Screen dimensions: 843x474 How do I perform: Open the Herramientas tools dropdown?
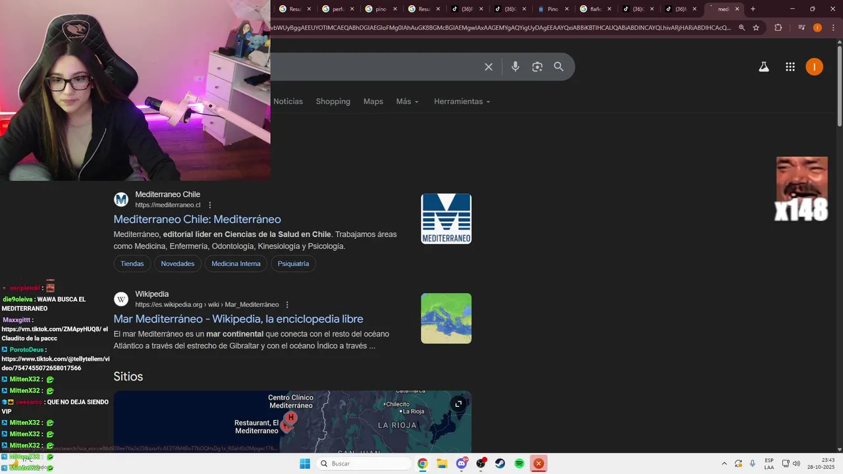click(462, 101)
